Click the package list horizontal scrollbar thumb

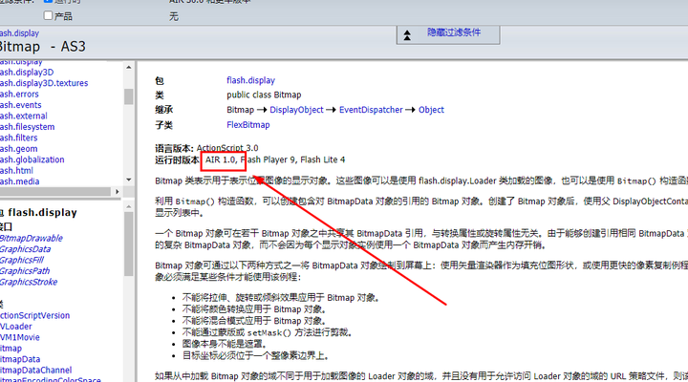55,192
